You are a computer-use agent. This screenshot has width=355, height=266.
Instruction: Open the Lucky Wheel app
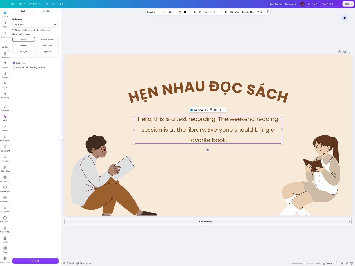coord(5,189)
